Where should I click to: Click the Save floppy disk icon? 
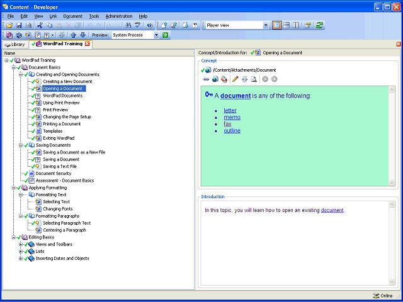[19, 25]
